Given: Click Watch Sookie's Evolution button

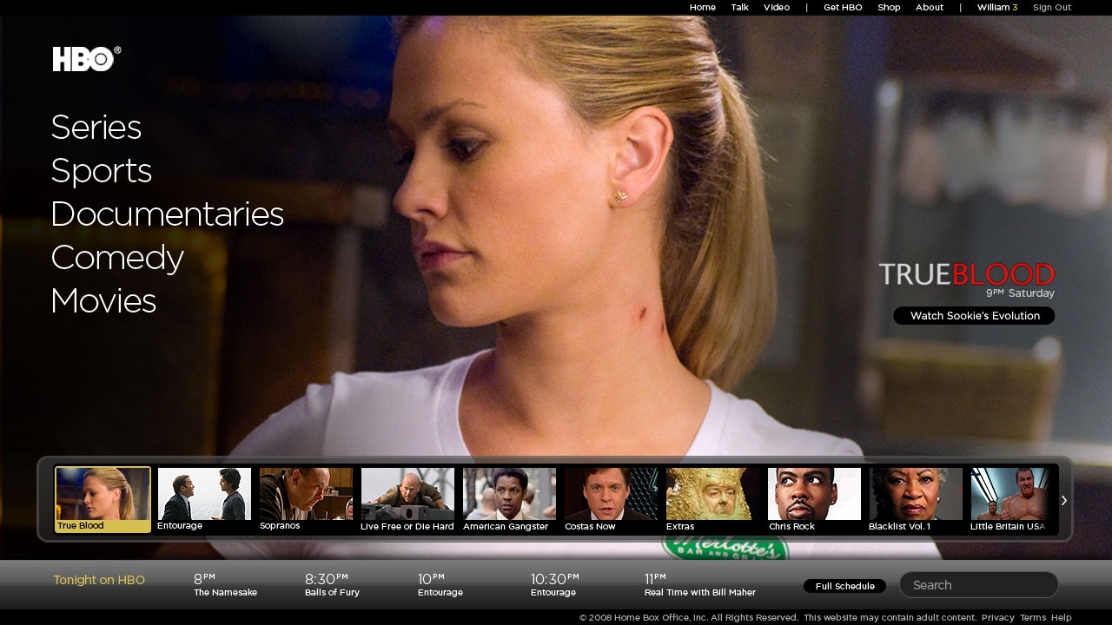Looking at the screenshot, I should click(x=975, y=316).
